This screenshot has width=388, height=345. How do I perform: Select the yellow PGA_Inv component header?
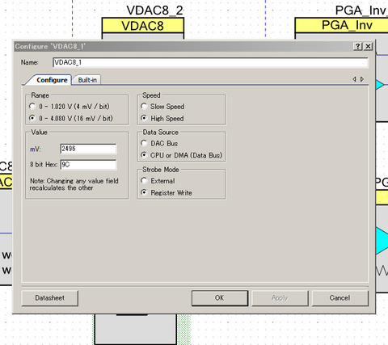pyautogui.click(x=342, y=25)
